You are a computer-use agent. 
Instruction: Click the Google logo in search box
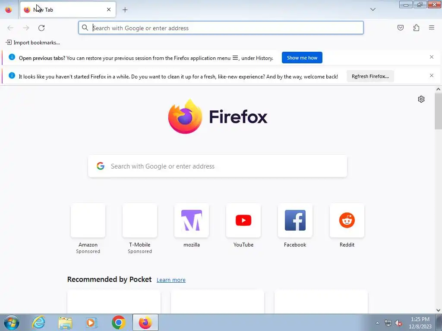pyautogui.click(x=100, y=166)
